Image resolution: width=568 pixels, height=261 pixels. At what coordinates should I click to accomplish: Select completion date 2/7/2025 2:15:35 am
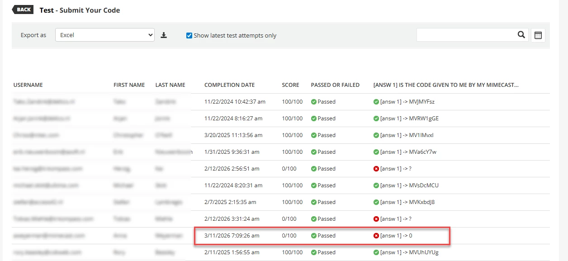tap(230, 202)
